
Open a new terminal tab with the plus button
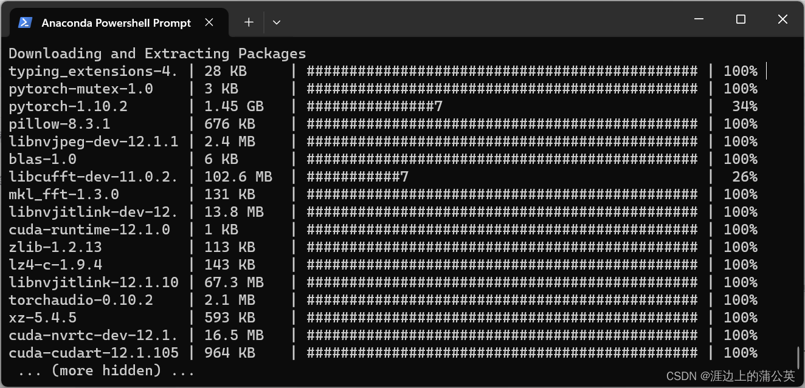click(248, 22)
